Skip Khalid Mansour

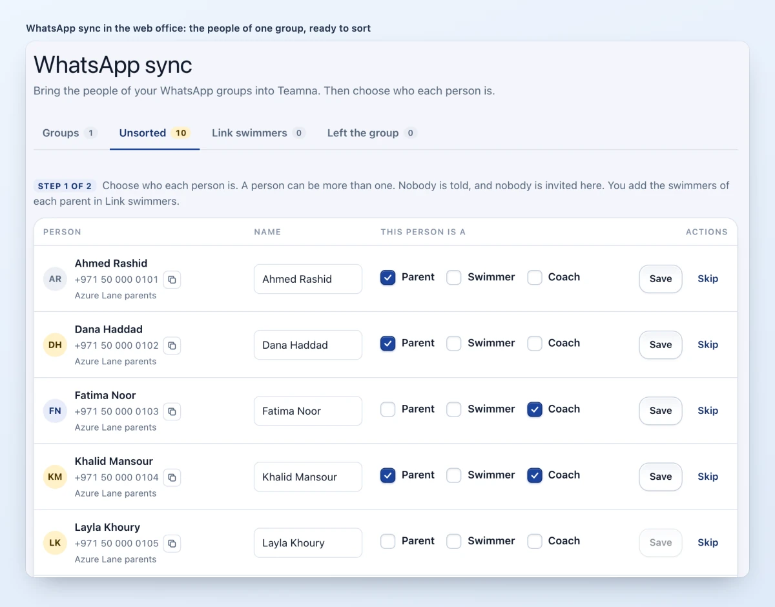coord(708,477)
